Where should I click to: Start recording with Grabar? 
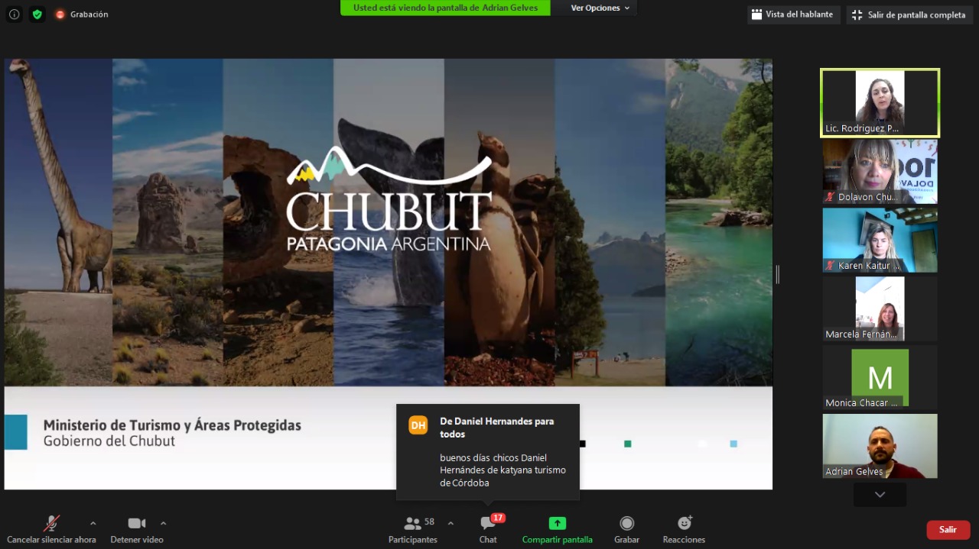tap(626, 528)
